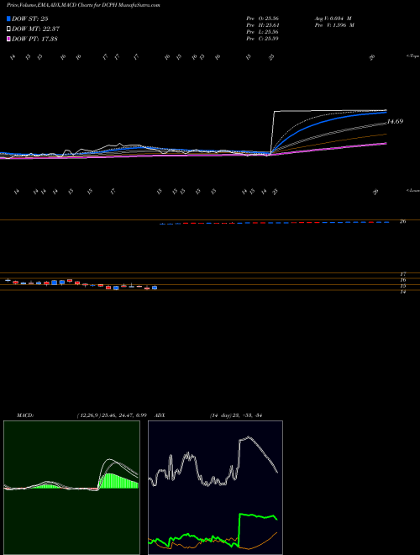Click the first candlestick at the left edge
Image resolution: width=420 pixels, height=555 pixels.
coord(8,280)
